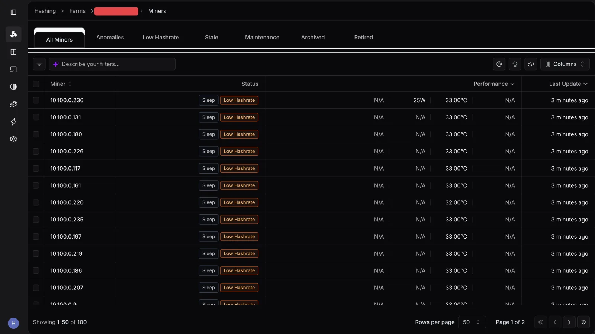
Task: Click the redacted farm breadcrumb
Action: [116, 11]
